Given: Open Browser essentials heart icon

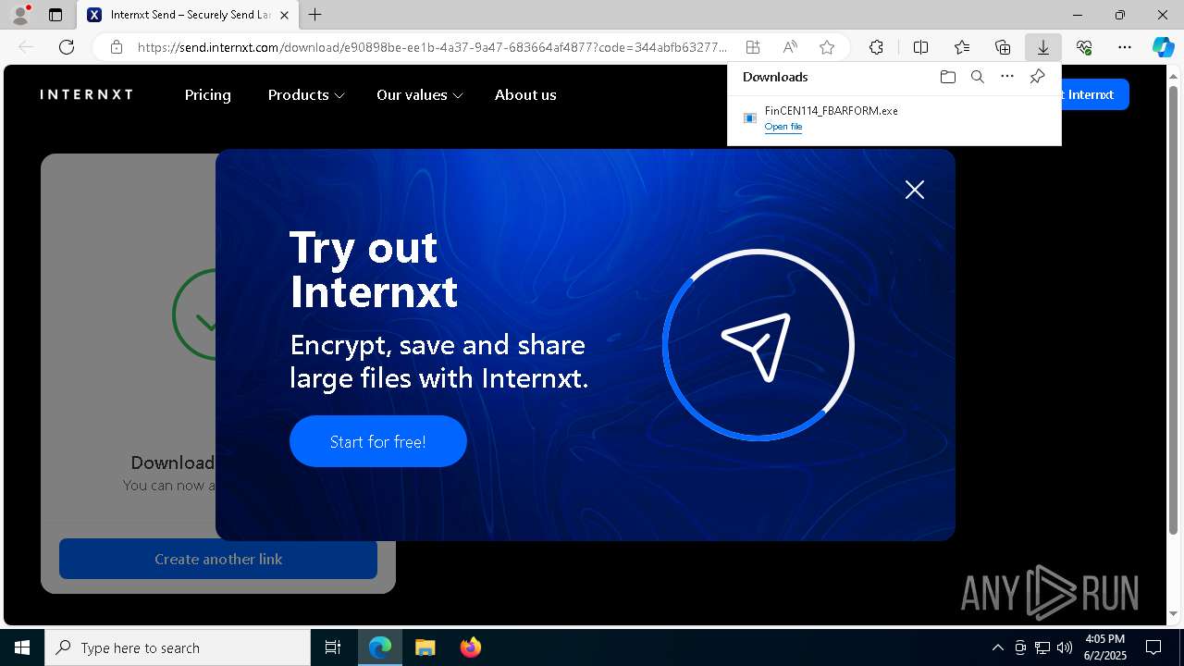Looking at the screenshot, I should click(1084, 47).
